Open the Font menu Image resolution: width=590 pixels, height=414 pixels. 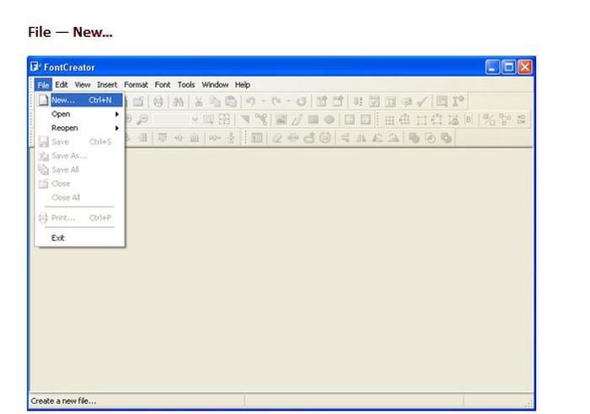162,85
